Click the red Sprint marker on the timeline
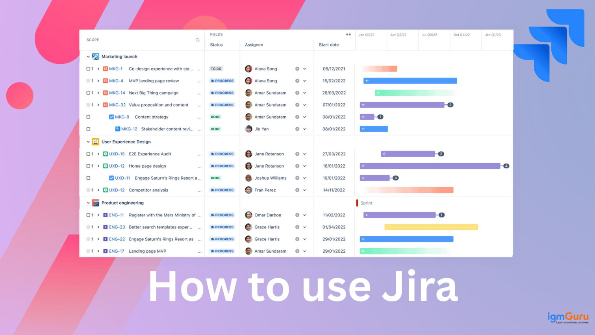 click(x=357, y=203)
